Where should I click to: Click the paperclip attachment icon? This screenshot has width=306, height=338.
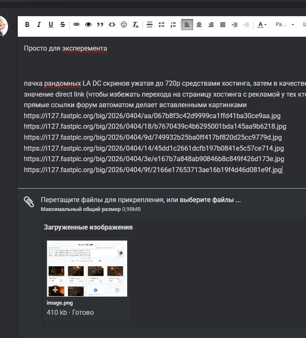[29, 202]
